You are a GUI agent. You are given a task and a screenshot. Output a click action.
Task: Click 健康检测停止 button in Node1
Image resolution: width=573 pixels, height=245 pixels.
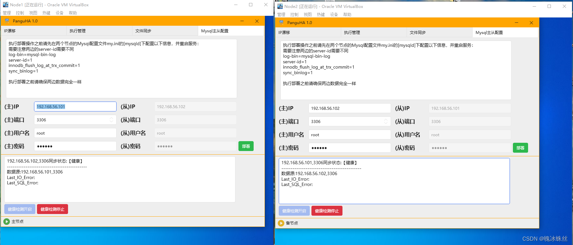53,209
